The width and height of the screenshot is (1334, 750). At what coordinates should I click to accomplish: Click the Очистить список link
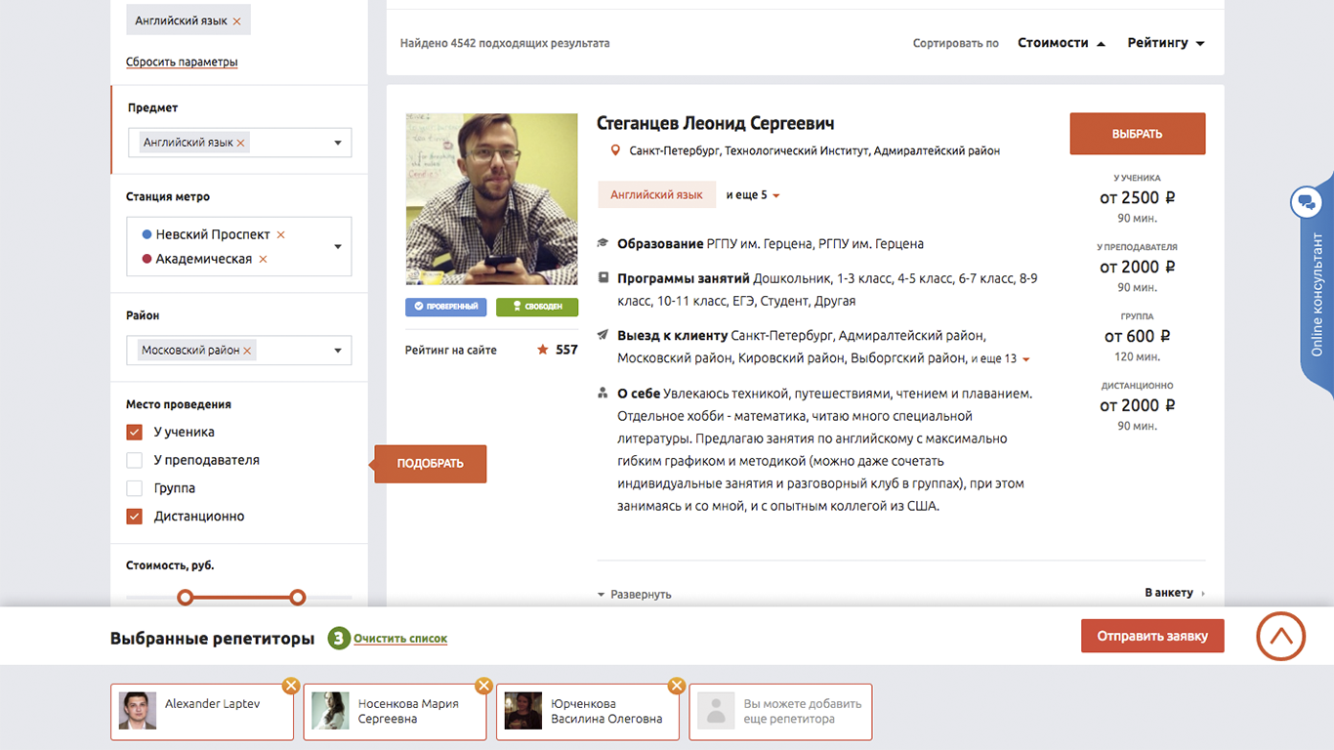(400, 639)
